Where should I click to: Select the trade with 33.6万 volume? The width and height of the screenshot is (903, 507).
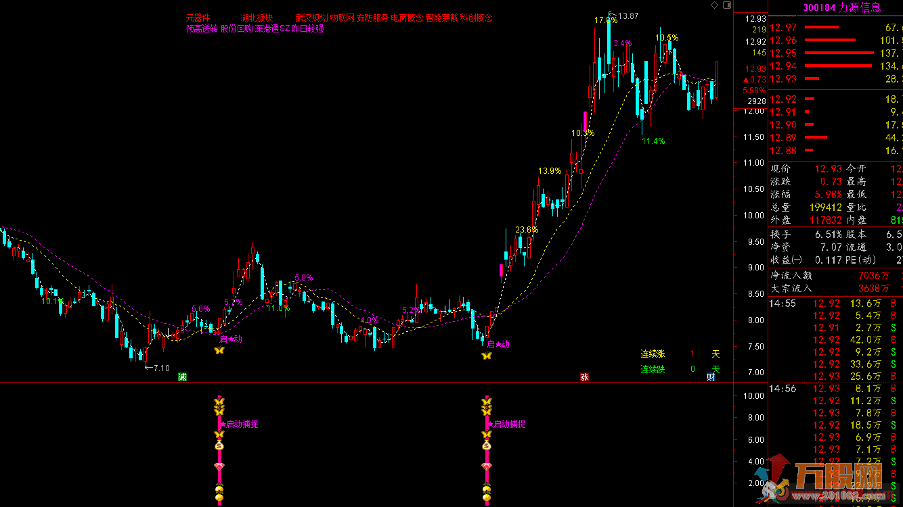point(836,364)
